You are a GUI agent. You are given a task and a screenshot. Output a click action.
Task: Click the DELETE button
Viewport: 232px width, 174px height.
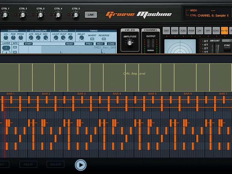[55, 164]
